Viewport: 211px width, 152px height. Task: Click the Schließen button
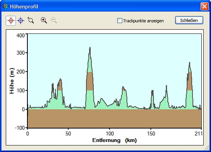[x=189, y=20]
